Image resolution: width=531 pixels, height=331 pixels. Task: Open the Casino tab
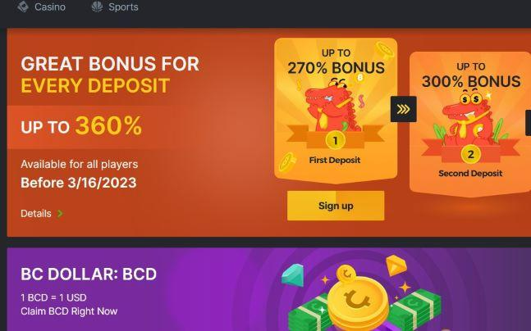(x=41, y=7)
